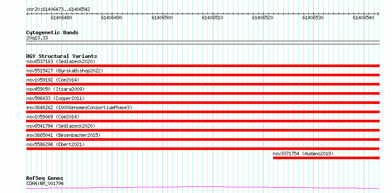
Task: Click the red bar under nsv5515427
Action: point(203,75)
